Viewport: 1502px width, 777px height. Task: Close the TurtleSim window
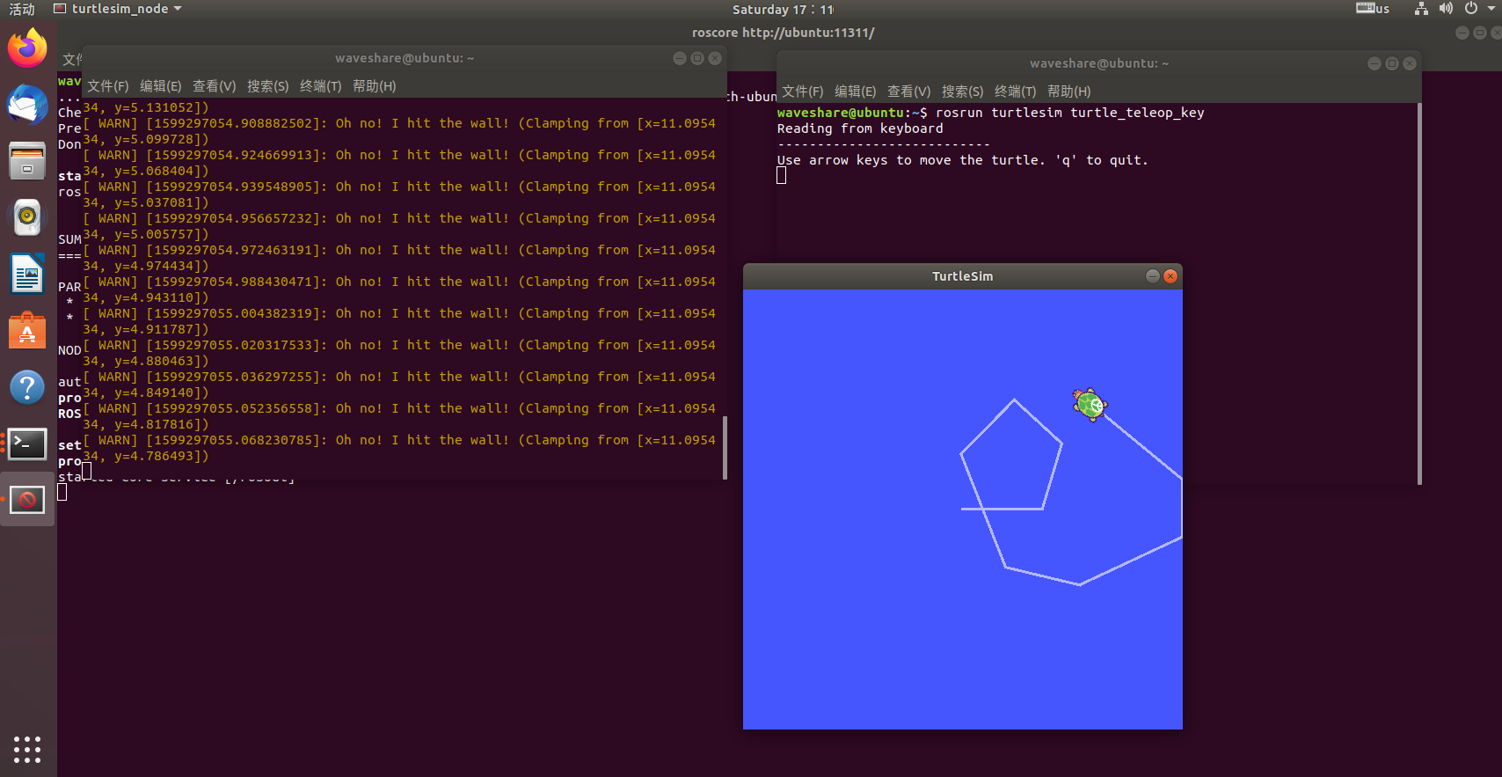click(x=1170, y=276)
